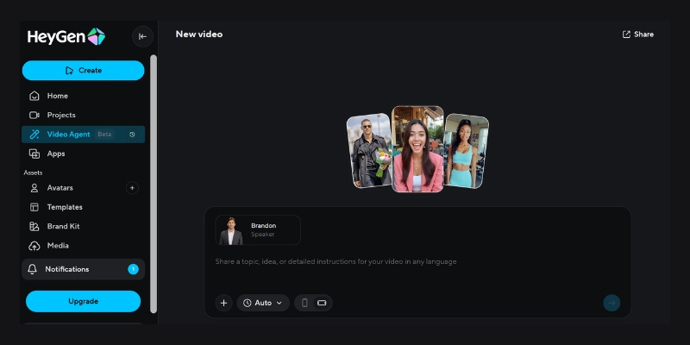Click the Home house icon
Screen dimensions: 690x345
click(x=34, y=96)
